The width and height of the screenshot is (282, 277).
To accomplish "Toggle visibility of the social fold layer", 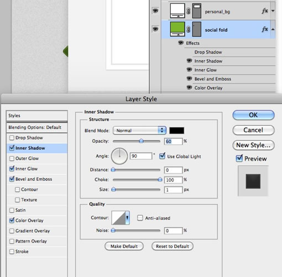I will pos(155,29).
